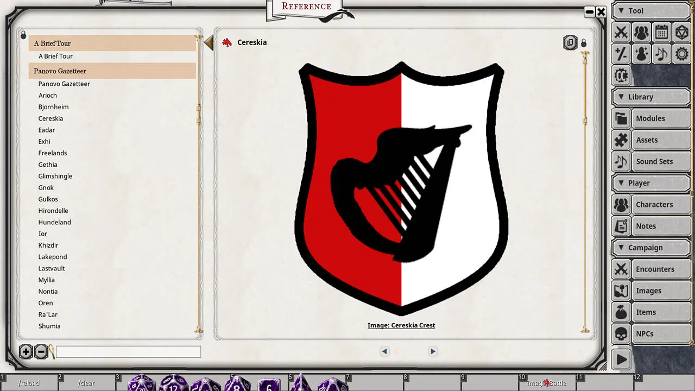
Task: Open the NPCs list button
Action: (661, 334)
